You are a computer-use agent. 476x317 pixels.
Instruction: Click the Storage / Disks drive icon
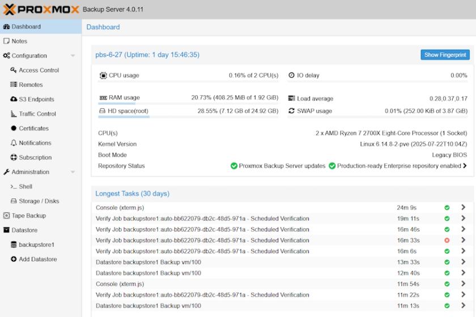[x=14, y=201]
